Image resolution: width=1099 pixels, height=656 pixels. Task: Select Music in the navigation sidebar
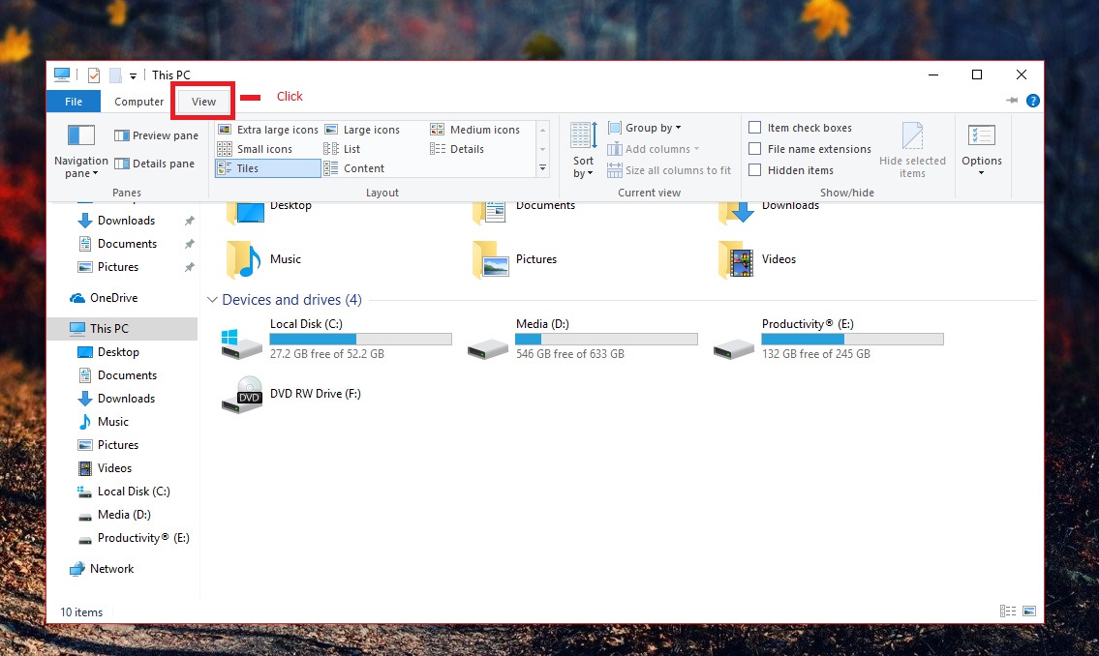111,421
